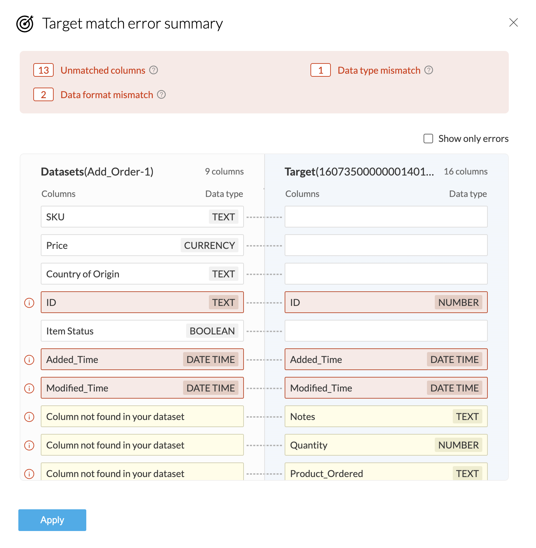Click the error info icon for ID row
The image size is (536, 548).
tap(30, 303)
